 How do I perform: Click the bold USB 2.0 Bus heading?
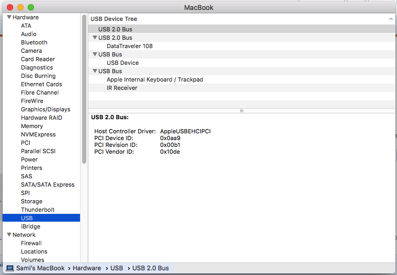(110, 118)
